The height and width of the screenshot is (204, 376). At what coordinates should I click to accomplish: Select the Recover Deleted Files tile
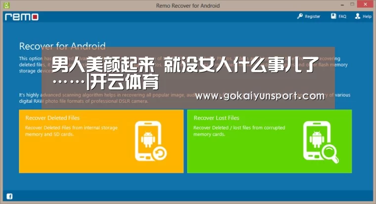pos(101,141)
